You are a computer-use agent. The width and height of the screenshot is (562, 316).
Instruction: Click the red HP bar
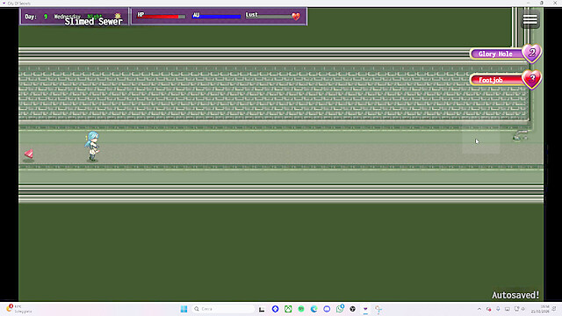click(162, 17)
